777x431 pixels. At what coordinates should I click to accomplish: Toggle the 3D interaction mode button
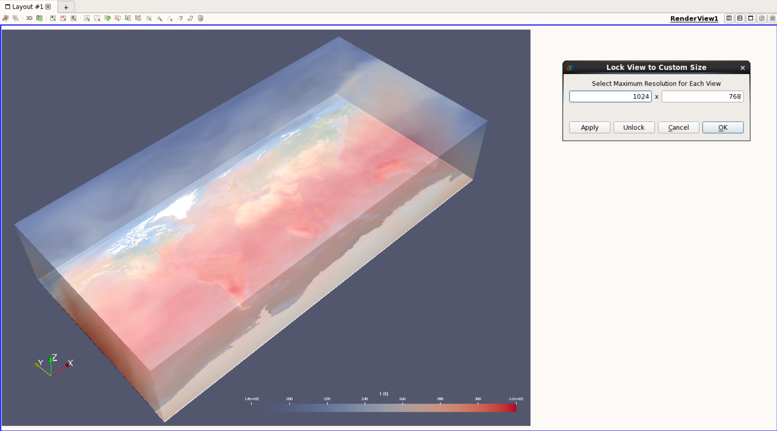(29, 18)
